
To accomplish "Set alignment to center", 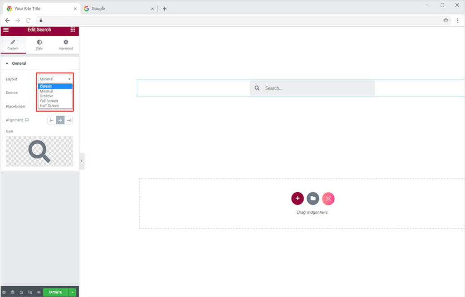I will click(60, 120).
